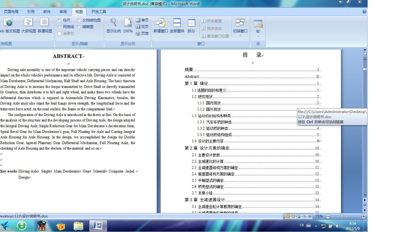Go to next page double-arrow button
The image size is (414, 232).
pyautogui.click(x=365, y=210)
